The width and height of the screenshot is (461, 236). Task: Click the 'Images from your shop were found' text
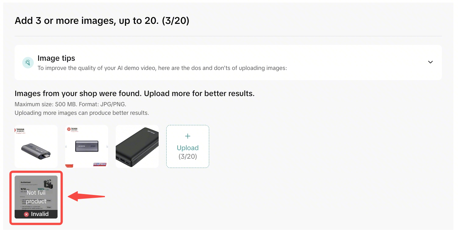coord(134,94)
